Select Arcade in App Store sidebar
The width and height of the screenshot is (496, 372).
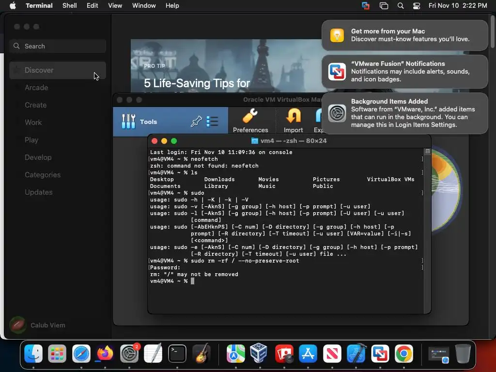[58, 88]
